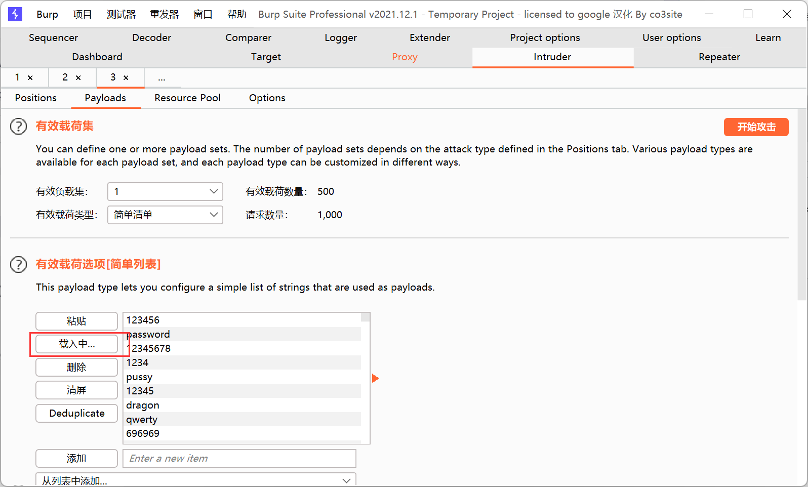Open the 帮助 menu
Viewport: 808px width, 487px height.
[x=237, y=14]
